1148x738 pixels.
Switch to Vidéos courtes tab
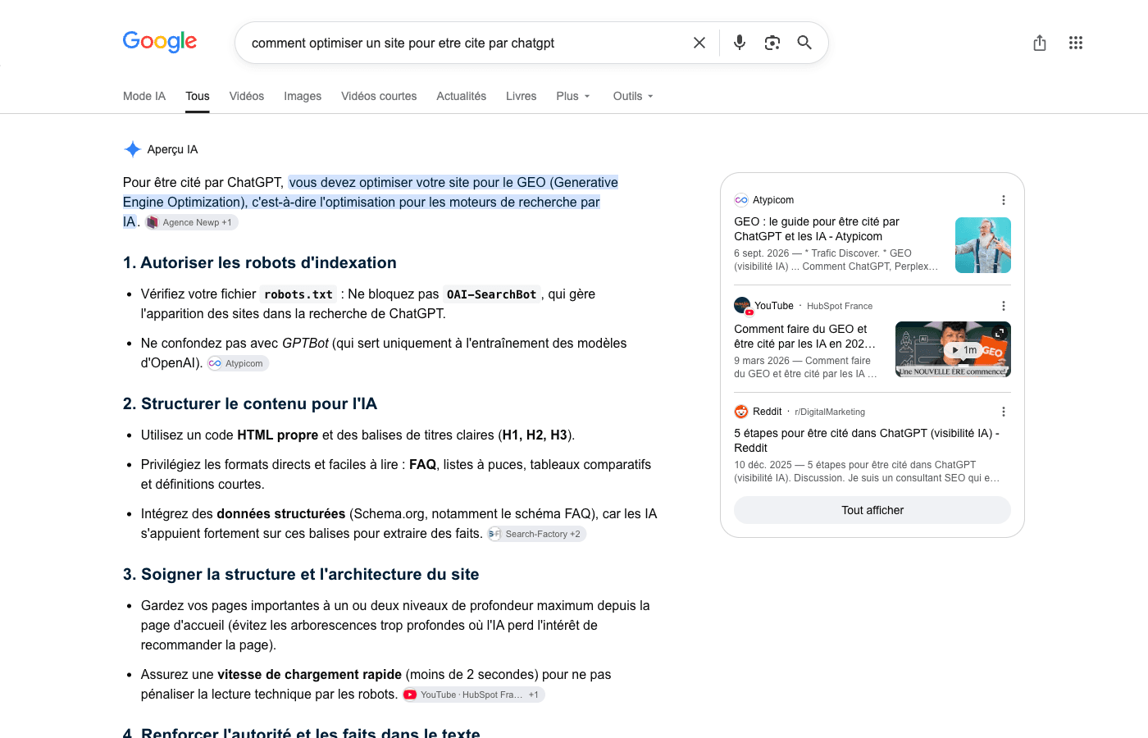tap(379, 96)
